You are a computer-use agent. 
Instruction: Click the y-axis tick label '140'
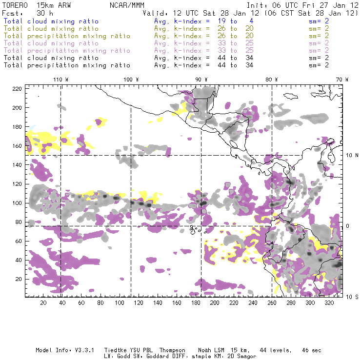[x=17, y=165]
